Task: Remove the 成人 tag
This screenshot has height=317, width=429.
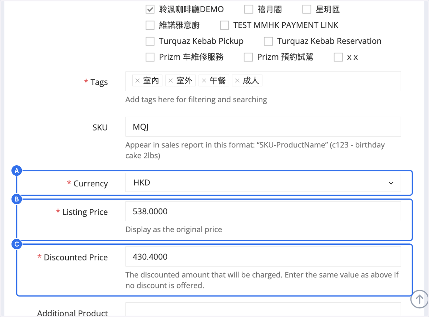Action: [237, 81]
